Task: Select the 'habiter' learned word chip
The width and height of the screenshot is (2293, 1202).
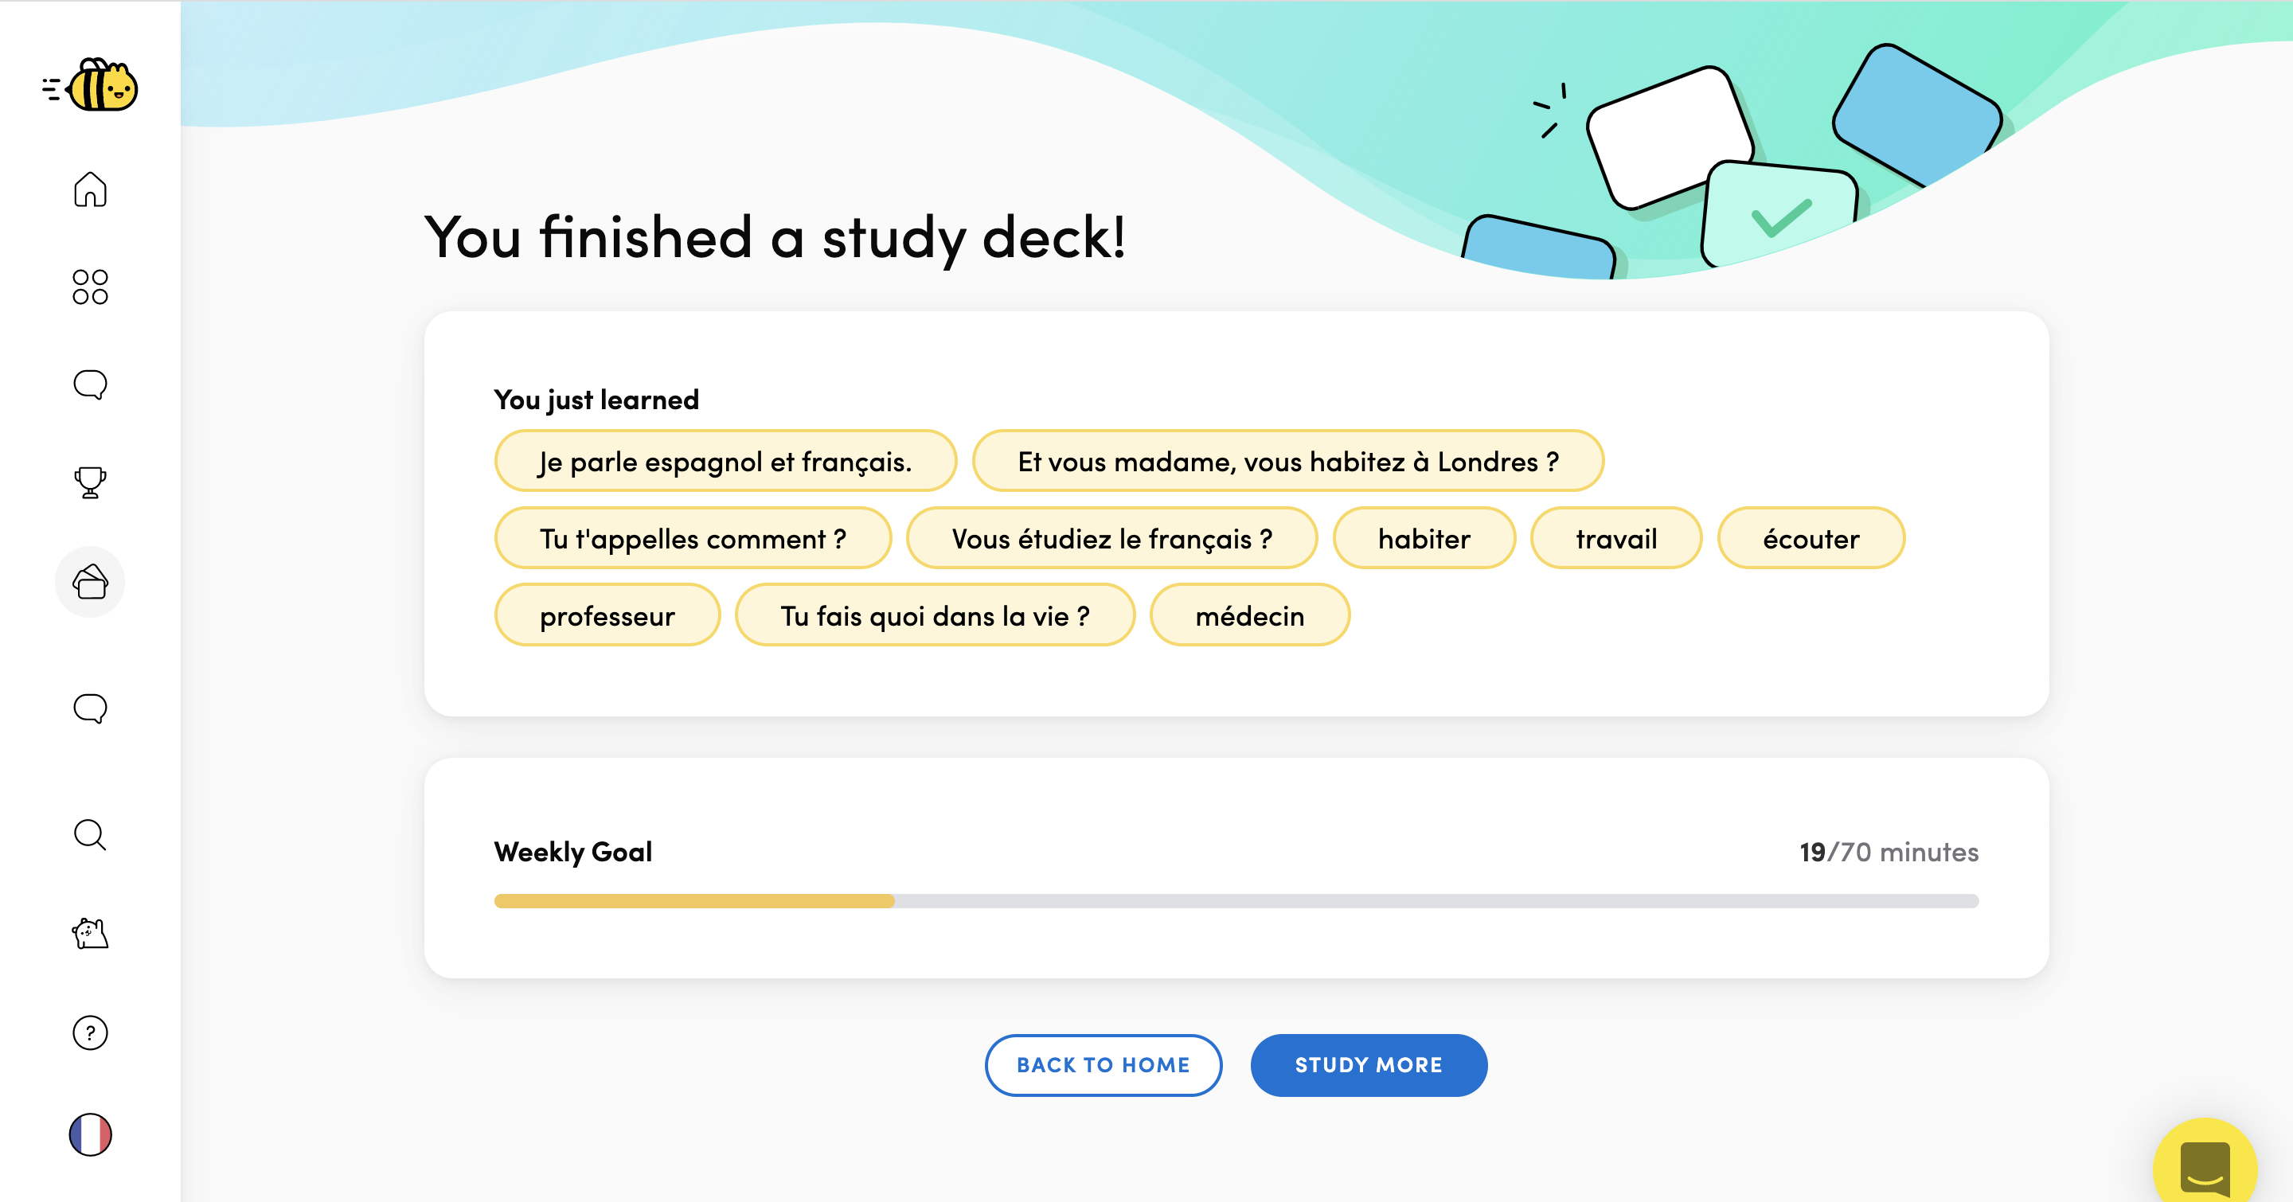Action: (1424, 538)
